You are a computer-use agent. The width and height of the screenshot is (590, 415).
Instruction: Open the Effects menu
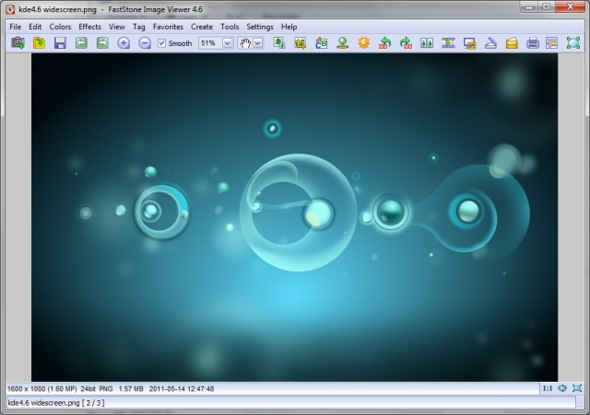point(90,27)
